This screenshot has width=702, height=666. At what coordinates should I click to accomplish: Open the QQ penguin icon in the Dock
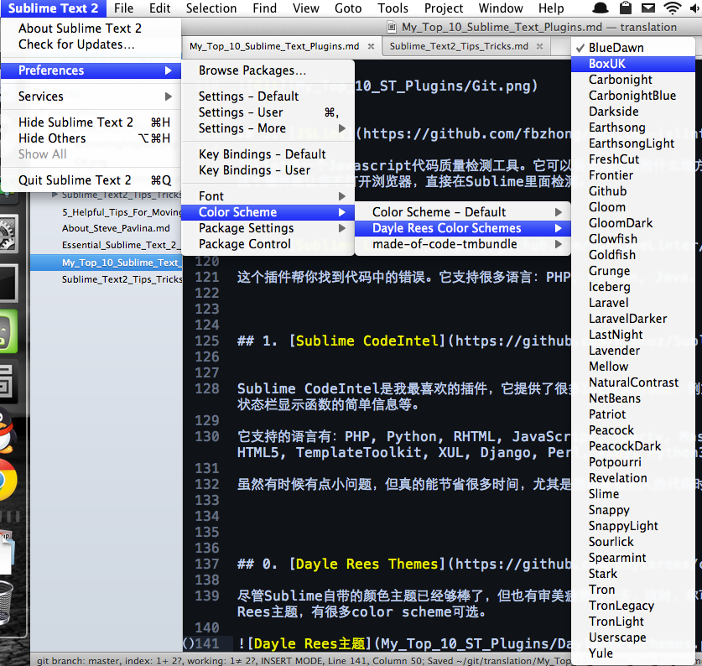pos(7,431)
